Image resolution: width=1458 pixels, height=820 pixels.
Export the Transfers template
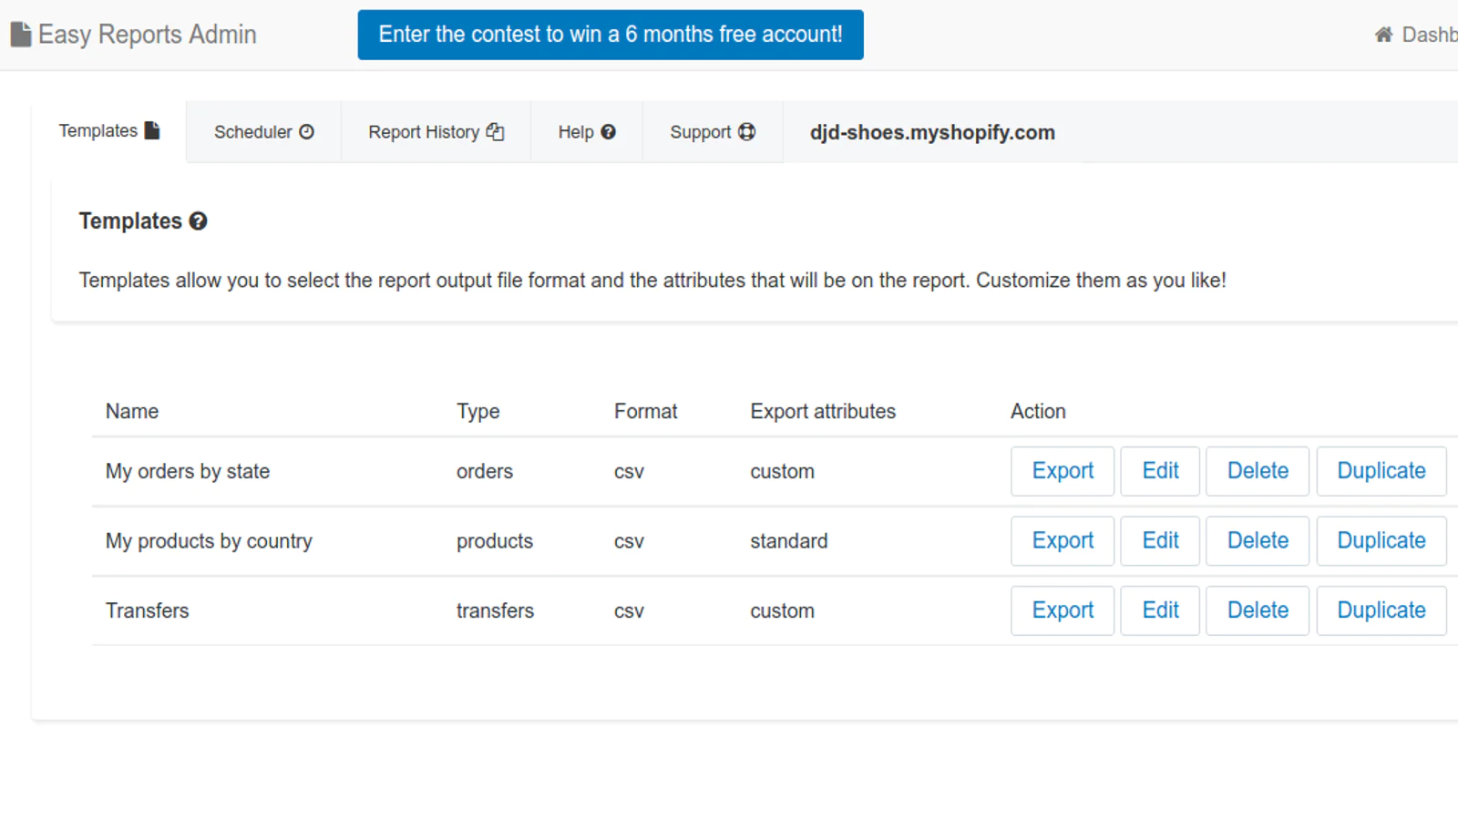click(x=1063, y=610)
